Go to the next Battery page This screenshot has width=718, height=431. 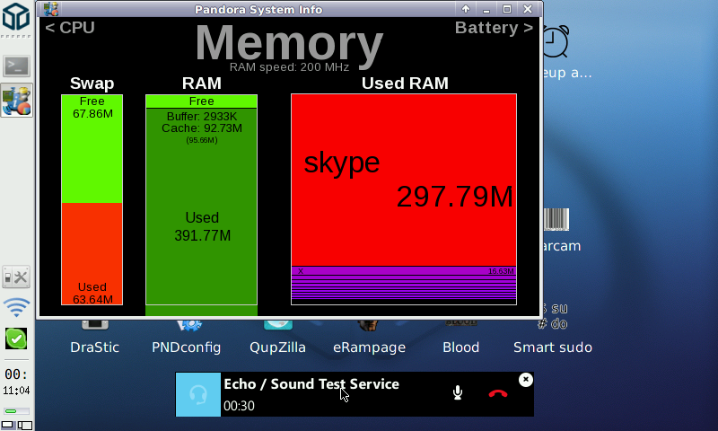coord(494,28)
